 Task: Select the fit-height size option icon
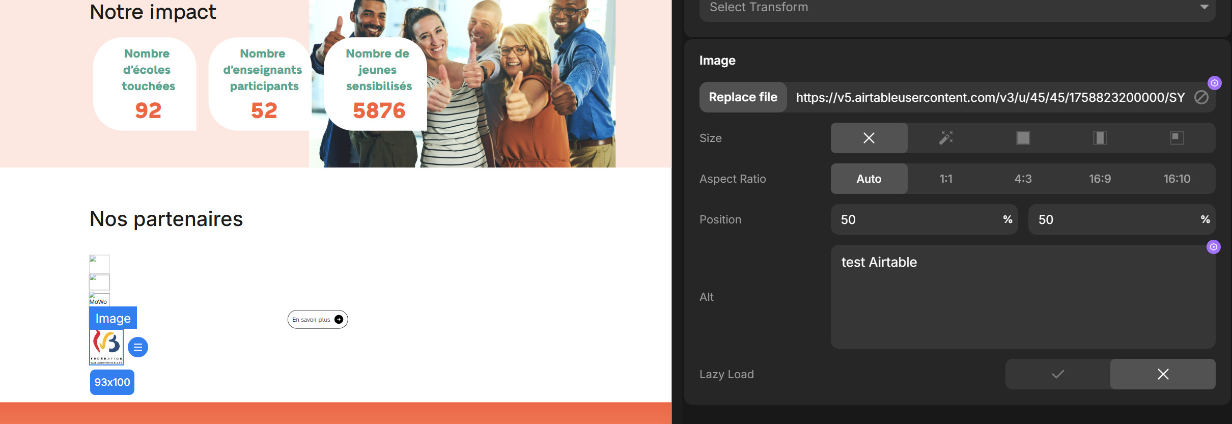1100,138
